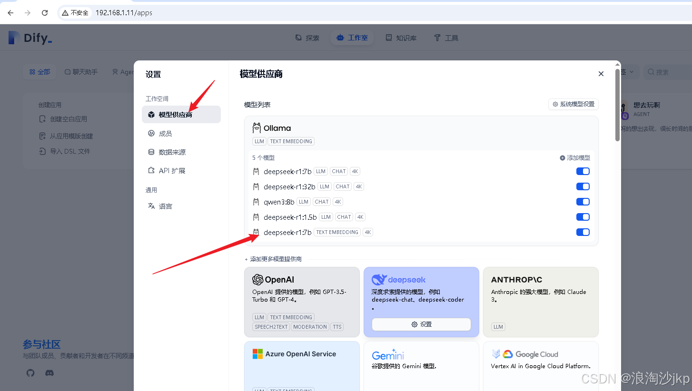Click the ANTHROPIC logo

(516, 280)
